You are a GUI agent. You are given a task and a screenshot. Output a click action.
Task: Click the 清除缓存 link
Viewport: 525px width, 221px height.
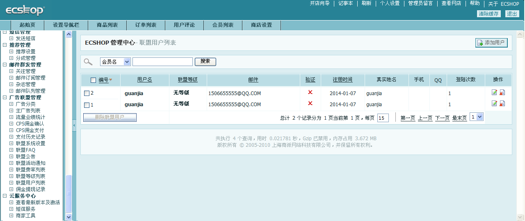[x=488, y=14]
